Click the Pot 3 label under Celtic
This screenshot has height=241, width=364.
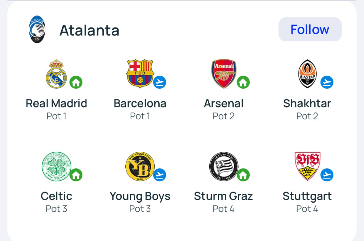click(x=56, y=209)
